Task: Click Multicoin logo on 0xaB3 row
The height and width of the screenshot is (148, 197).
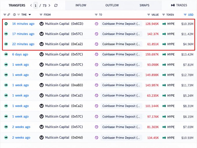Action: [41, 85]
